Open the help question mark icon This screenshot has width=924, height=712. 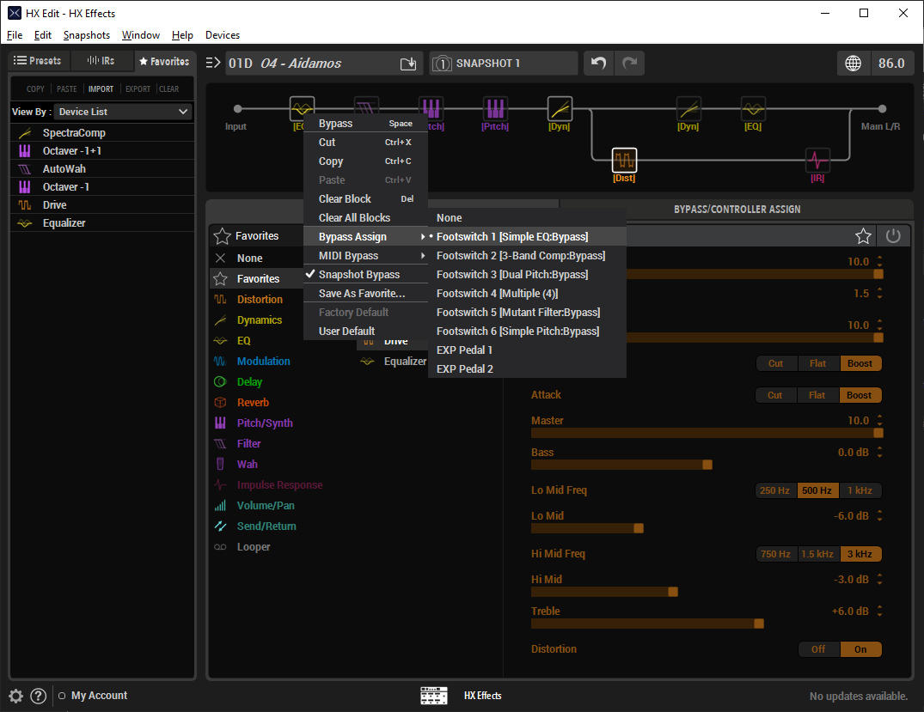pyautogui.click(x=39, y=696)
